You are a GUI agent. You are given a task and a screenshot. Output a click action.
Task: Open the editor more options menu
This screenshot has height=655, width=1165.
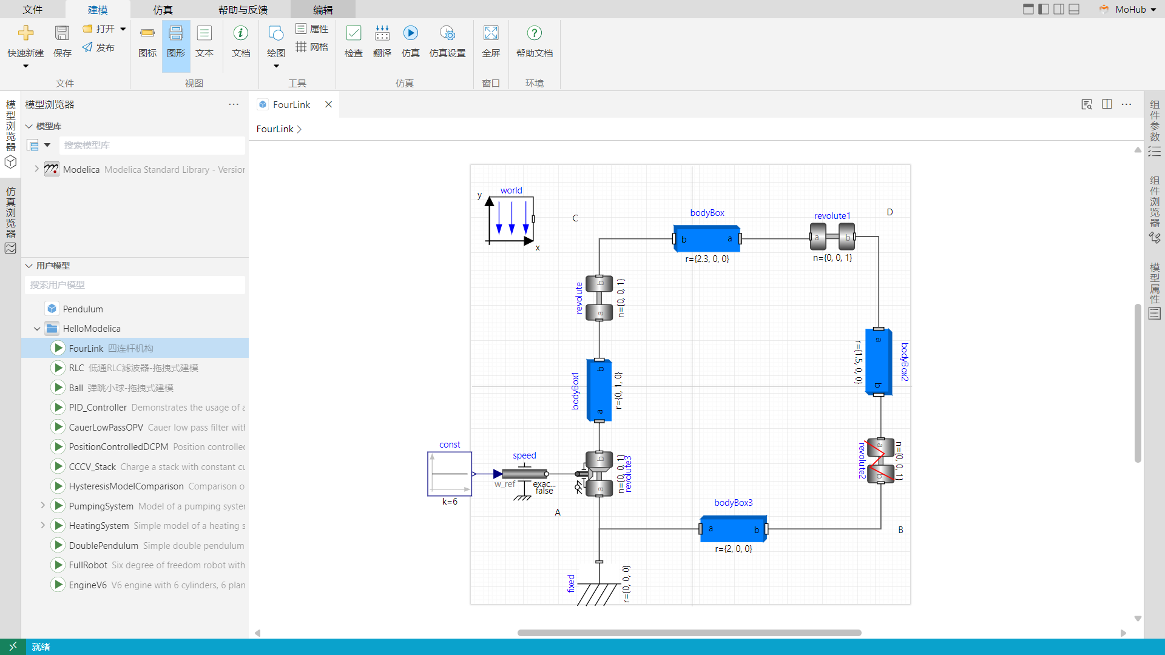click(x=1127, y=104)
